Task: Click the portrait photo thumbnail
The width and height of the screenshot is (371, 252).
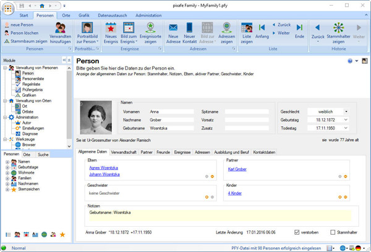Action: [96, 117]
